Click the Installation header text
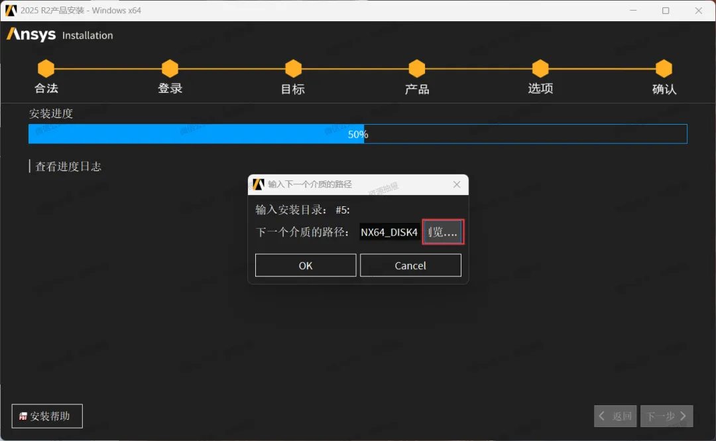The image size is (716, 441). 88,35
